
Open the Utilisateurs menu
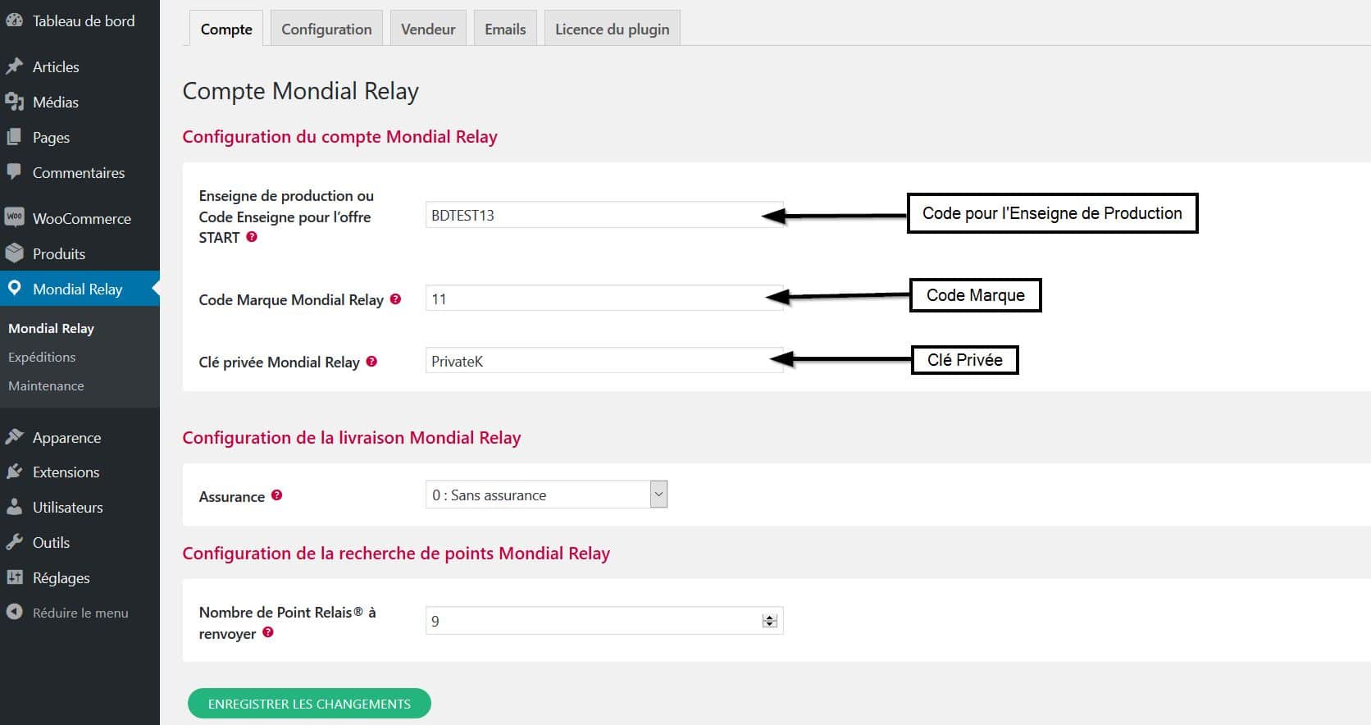coord(80,507)
